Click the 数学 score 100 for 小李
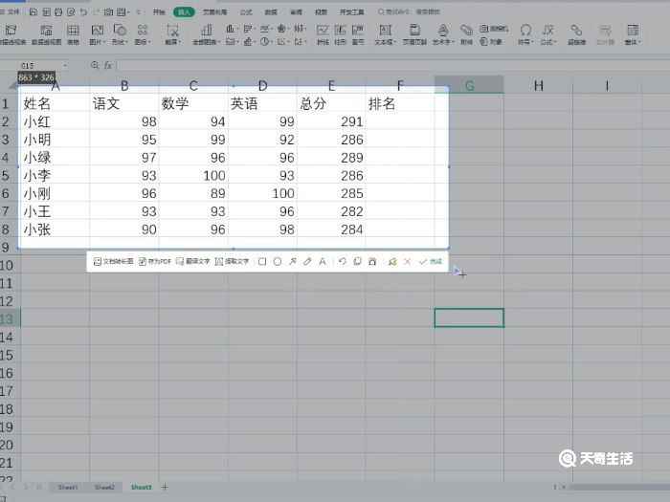Screen dimensions: 670x502 click(x=193, y=175)
